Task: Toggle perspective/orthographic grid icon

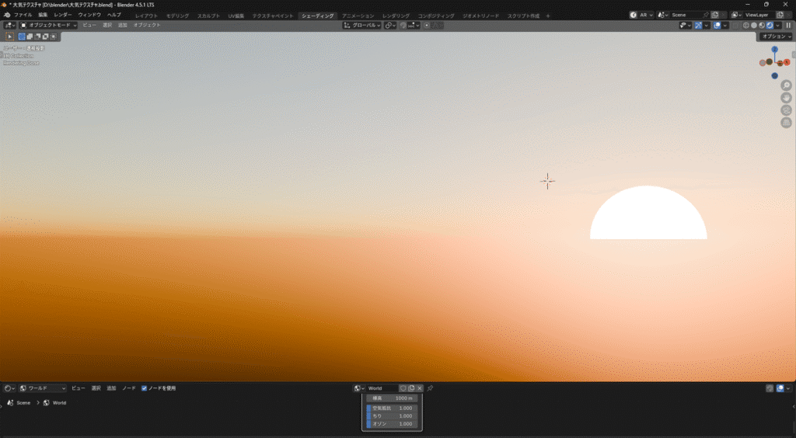Action: tap(787, 122)
